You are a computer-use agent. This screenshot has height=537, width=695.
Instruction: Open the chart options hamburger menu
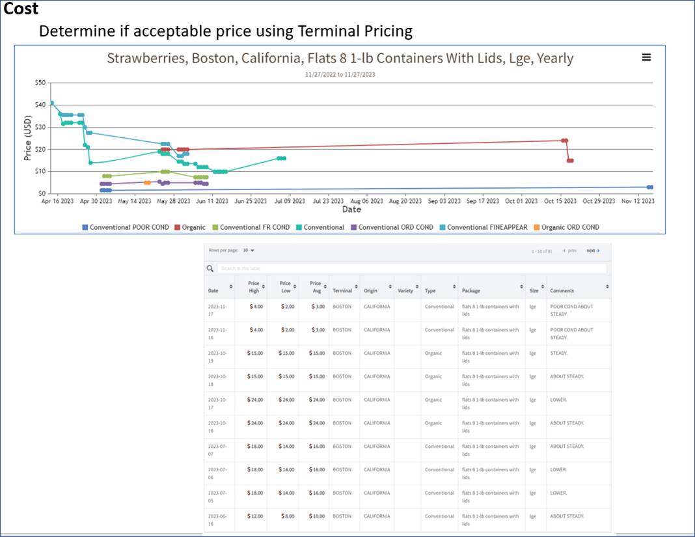[646, 57]
